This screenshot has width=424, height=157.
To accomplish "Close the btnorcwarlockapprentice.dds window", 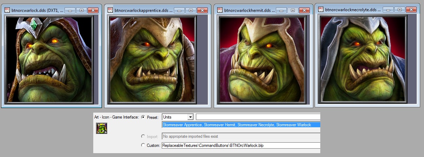I will coord(202,10).
